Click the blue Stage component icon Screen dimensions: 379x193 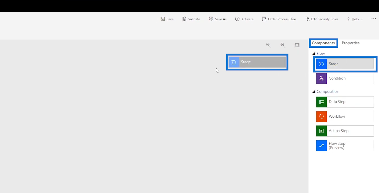click(321, 64)
